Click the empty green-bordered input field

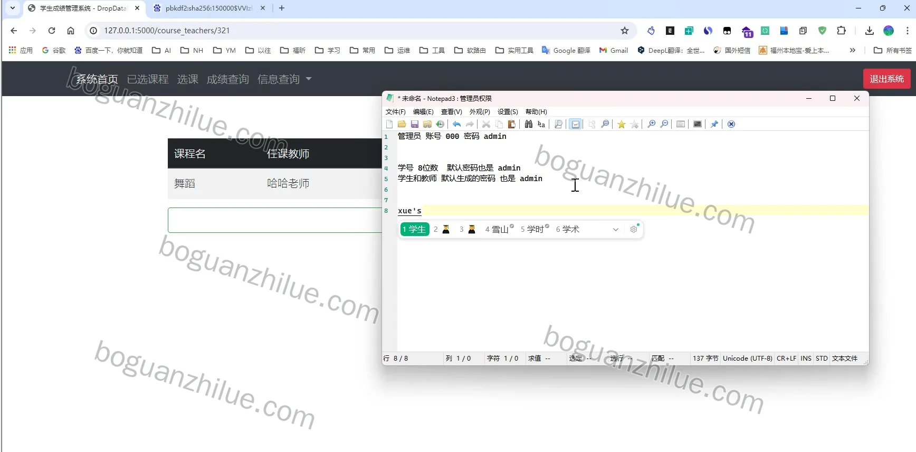[275, 220]
